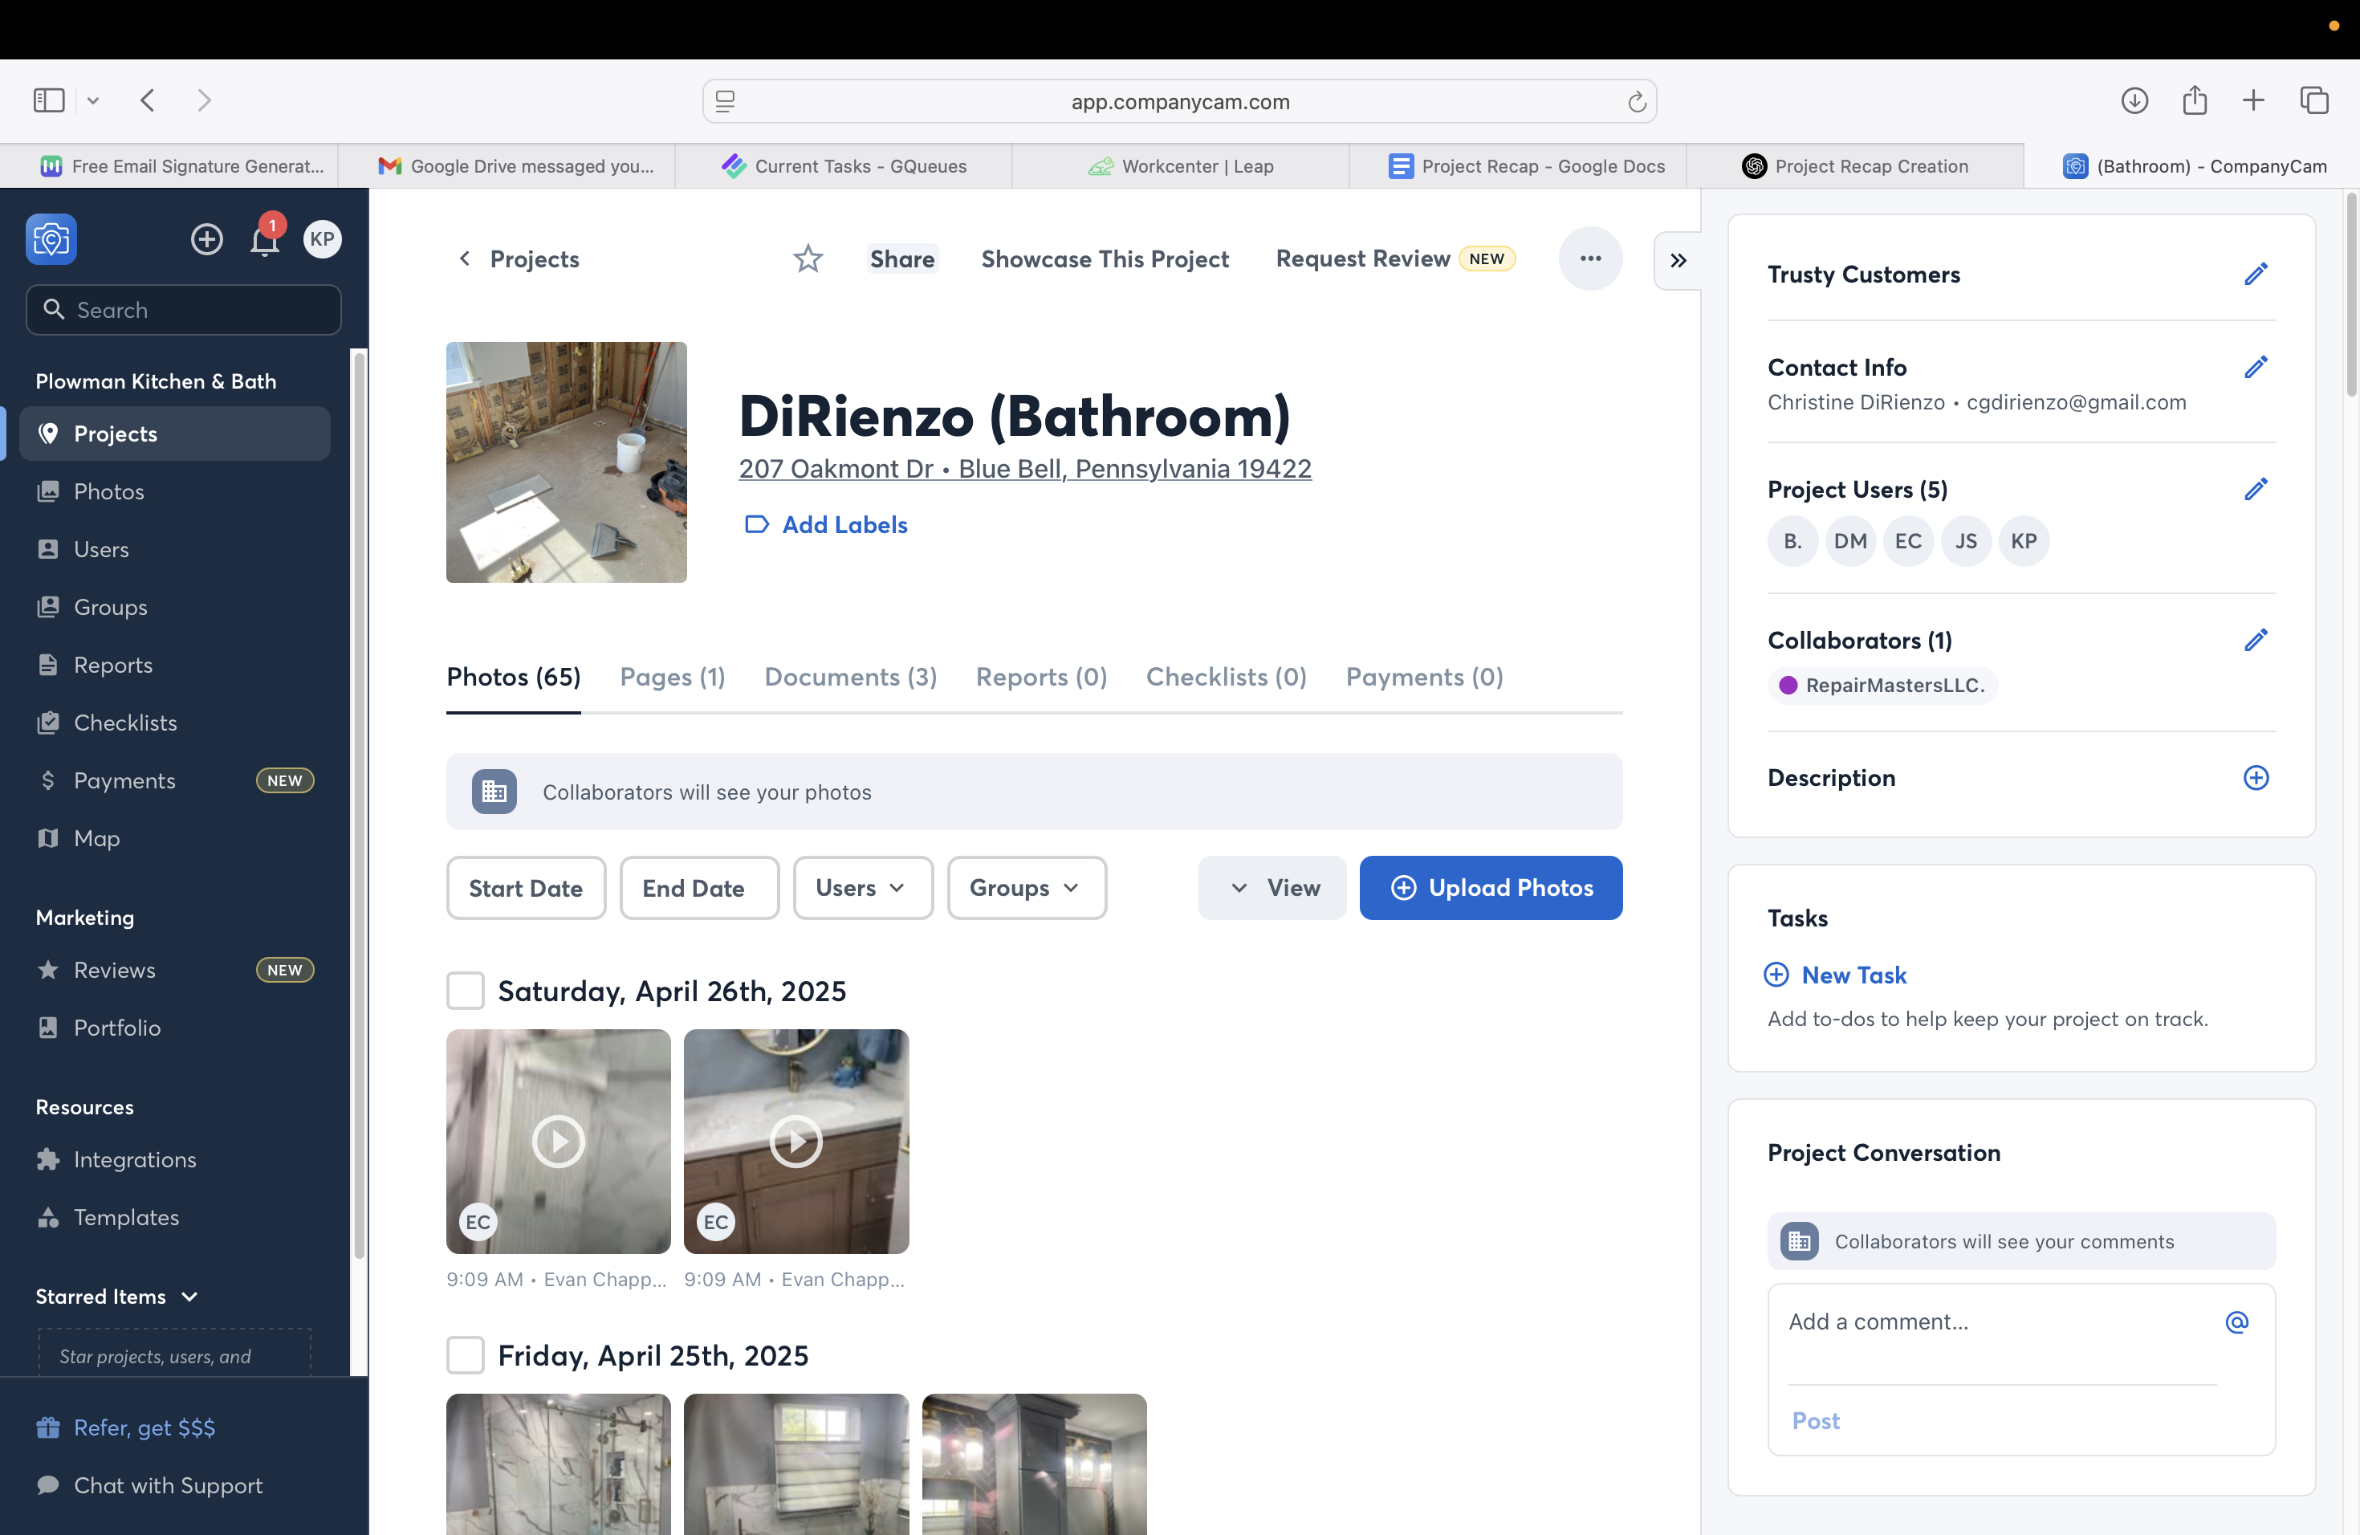
Task: Click the JS project user avatar
Action: click(1967, 541)
